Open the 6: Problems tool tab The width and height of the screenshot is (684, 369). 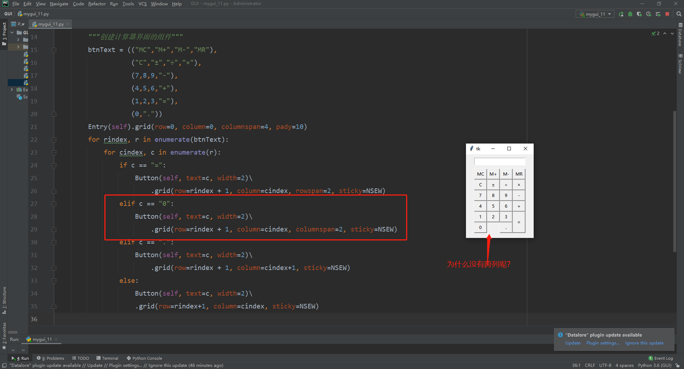coord(51,358)
